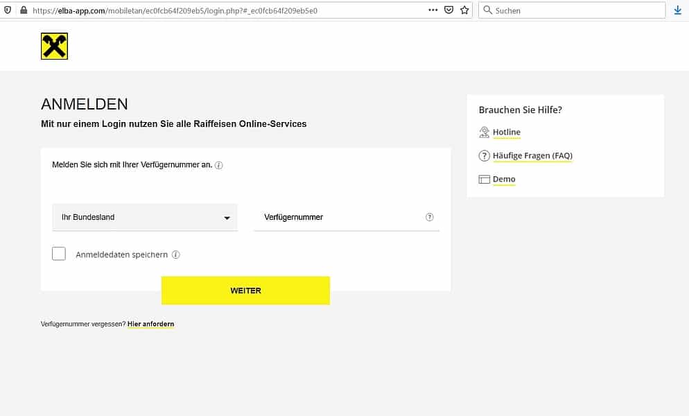Enable Anmeldedaten speichern checkbox
Image resolution: width=689 pixels, height=416 pixels.
(58, 254)
